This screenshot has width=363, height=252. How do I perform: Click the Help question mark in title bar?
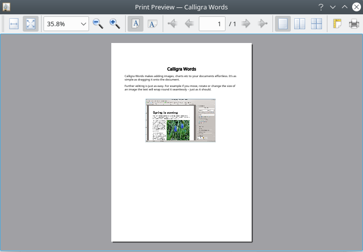point(320,7)
